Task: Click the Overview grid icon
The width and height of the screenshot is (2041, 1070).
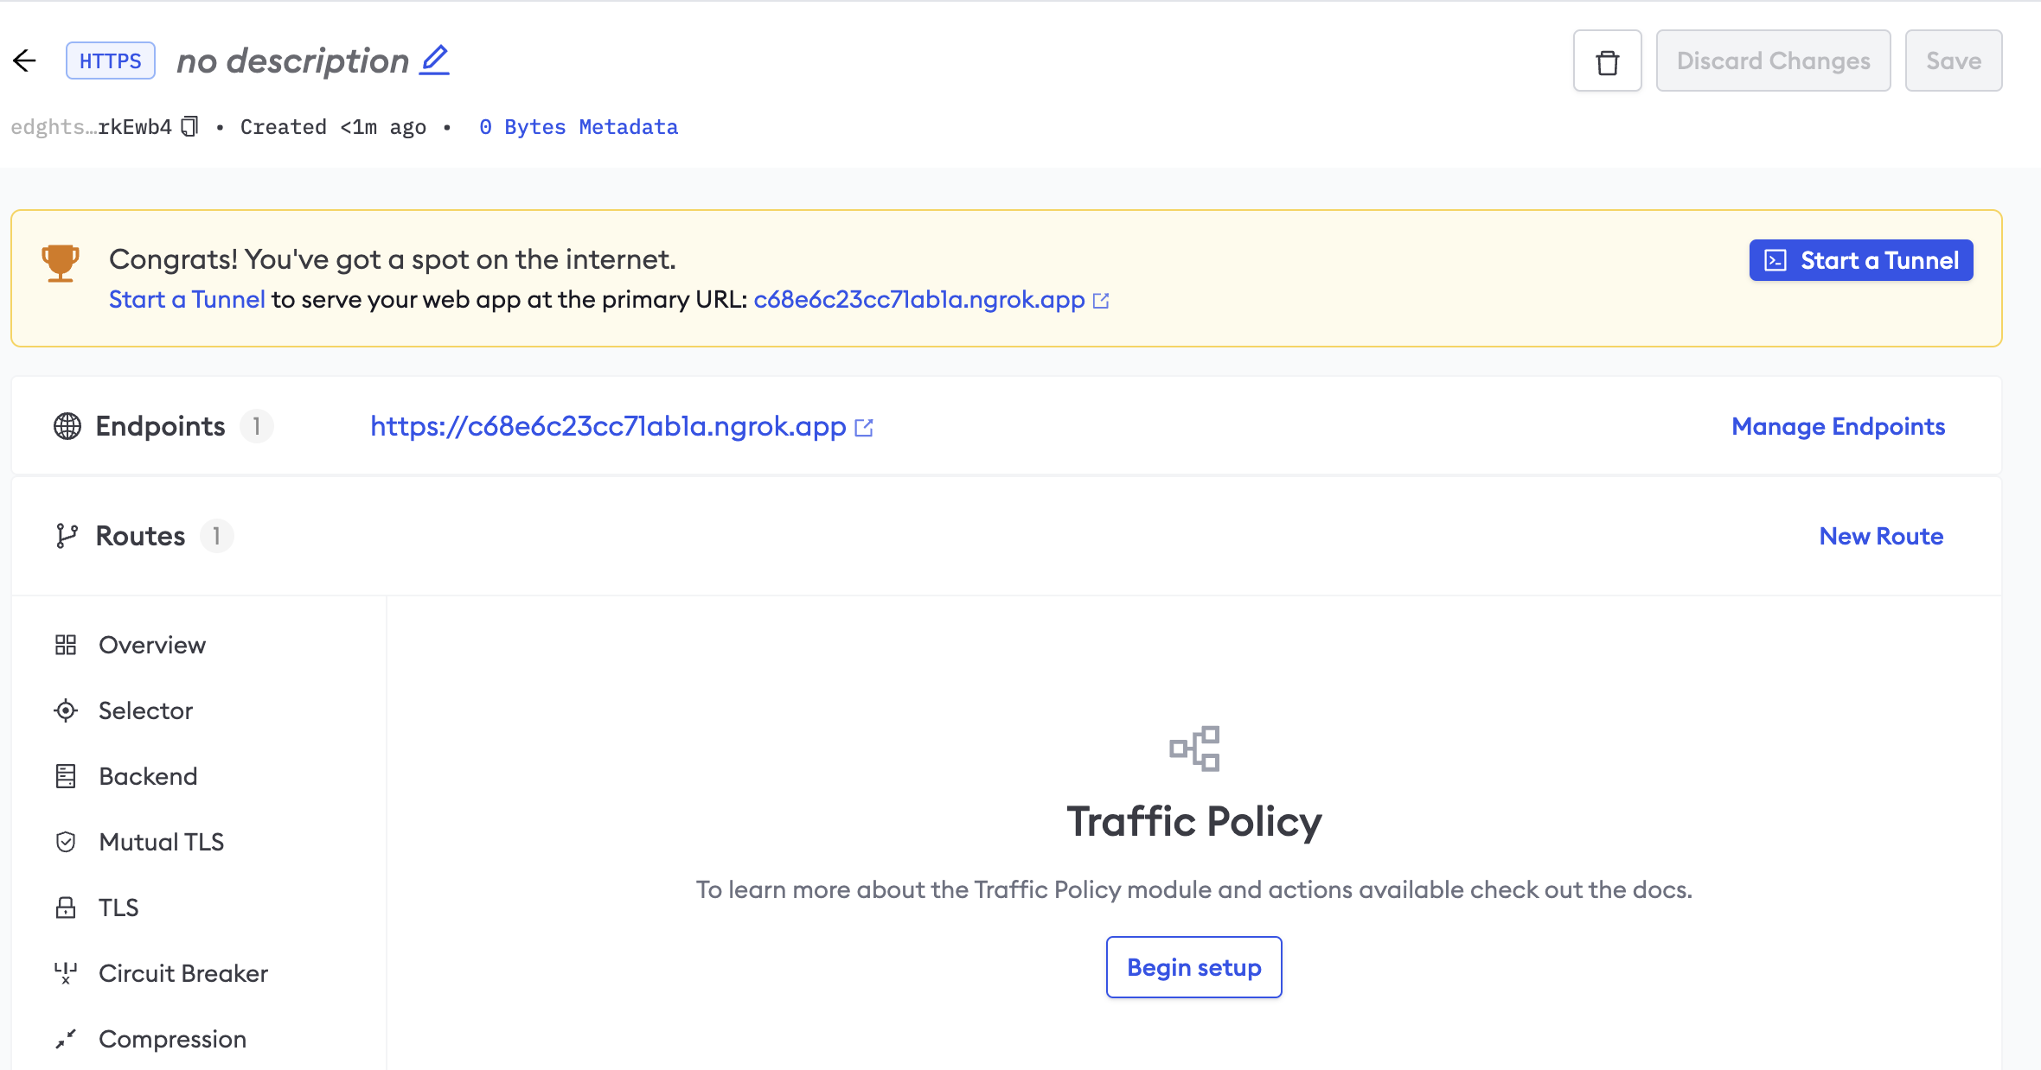Action: pyautogui.click(x=66, y=645)
